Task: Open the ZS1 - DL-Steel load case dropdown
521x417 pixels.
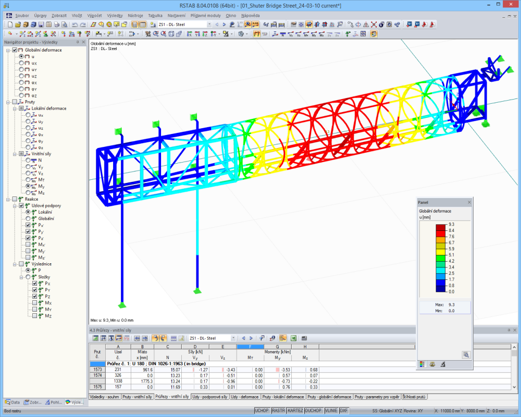Action: (x=233, y=337)
